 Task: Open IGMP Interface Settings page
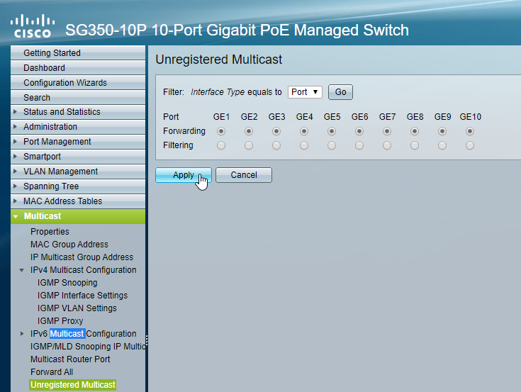[82, 296]
